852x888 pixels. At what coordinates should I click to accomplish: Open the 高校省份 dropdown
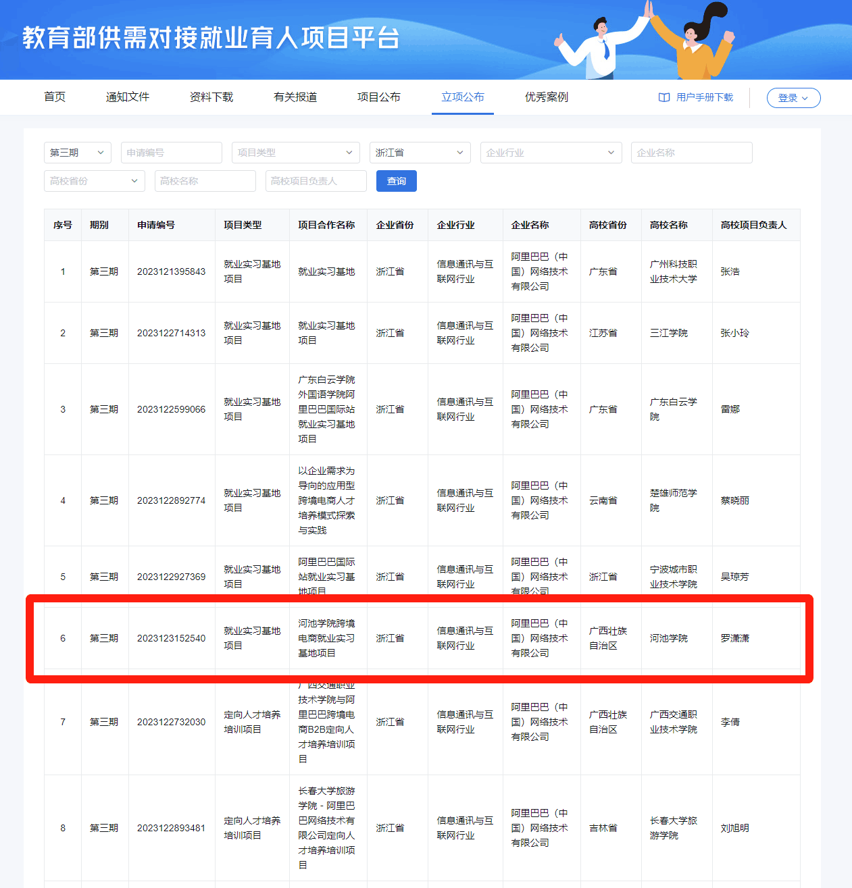94,181
